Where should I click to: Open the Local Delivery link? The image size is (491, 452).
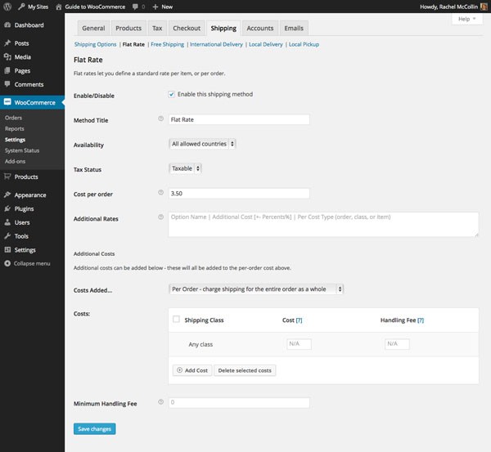(x=266, y=44)
